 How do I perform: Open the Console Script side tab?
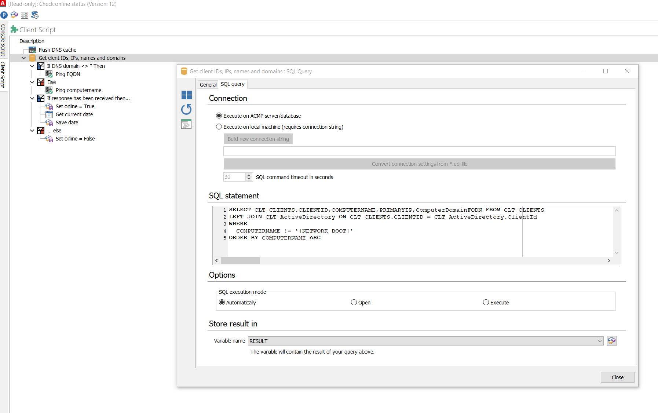pos(3,40)
